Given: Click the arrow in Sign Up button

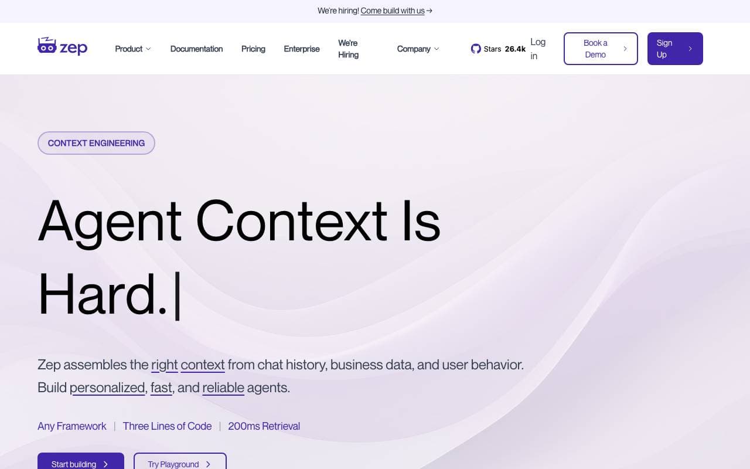Looking at the screenshot, I should point(690,49).
